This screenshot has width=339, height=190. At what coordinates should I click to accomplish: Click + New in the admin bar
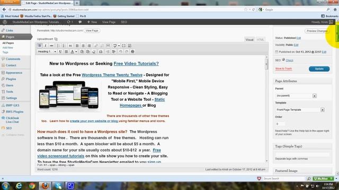(92, 22)
